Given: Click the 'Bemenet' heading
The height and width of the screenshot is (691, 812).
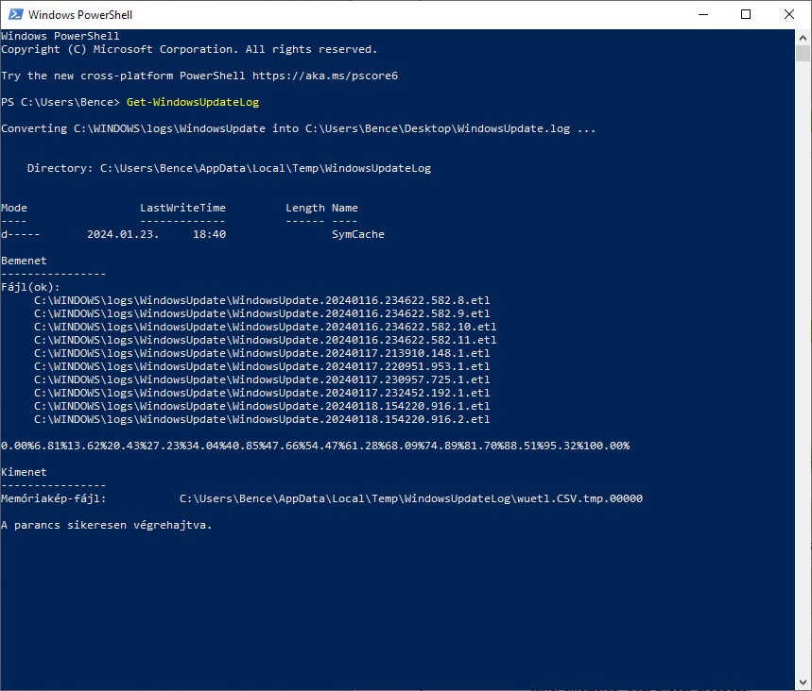Looking at the screenshot, I should coord(24,261).
